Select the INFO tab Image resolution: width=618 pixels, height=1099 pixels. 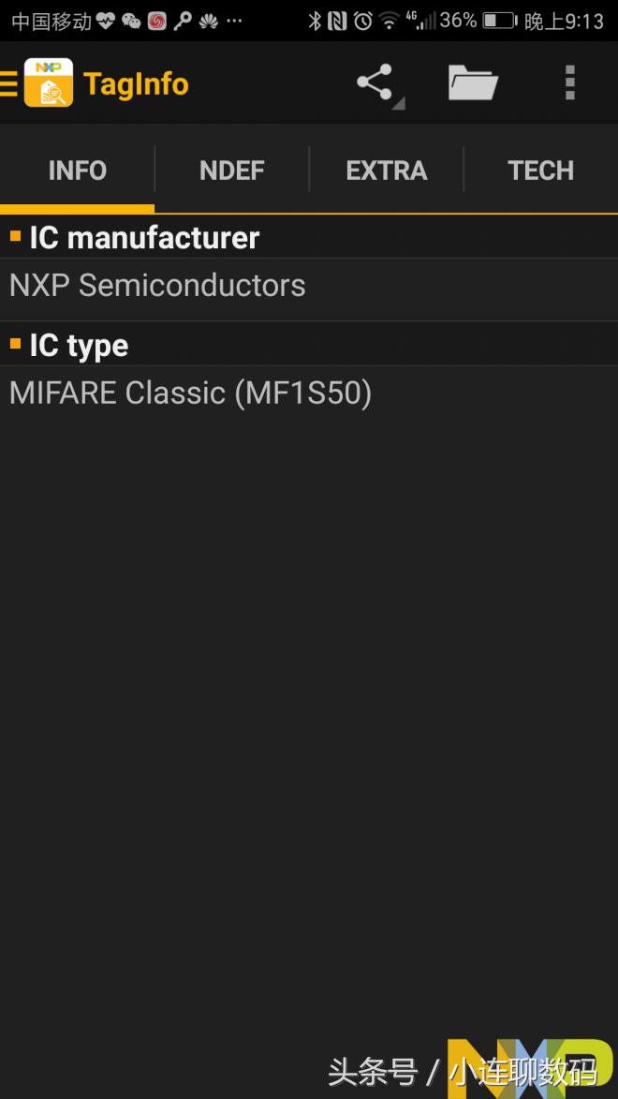tap(78, 170)
